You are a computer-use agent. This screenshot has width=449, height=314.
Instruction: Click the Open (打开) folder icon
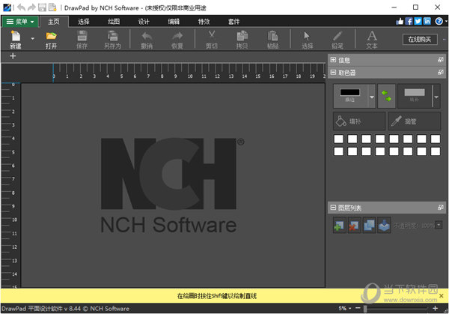[x=51, y=36]
